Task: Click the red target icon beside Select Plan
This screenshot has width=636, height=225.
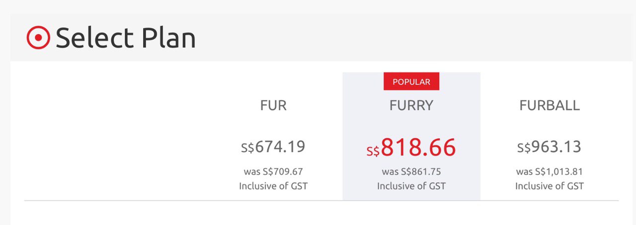Action: (x=38, y=38)
